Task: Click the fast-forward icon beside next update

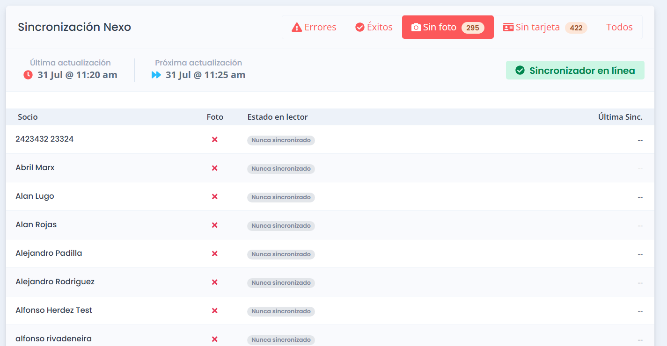Action: (x=156, y=75)
